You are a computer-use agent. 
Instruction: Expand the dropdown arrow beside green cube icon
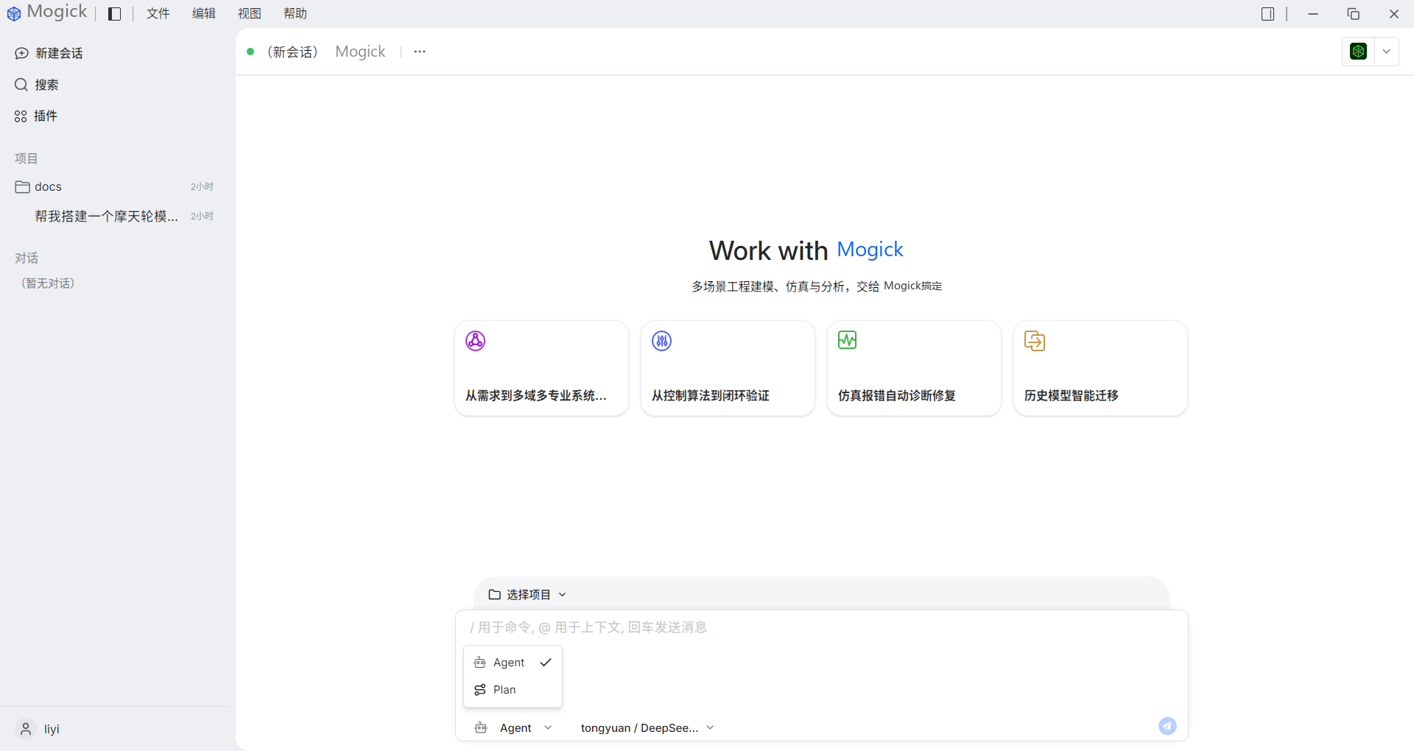point(1387,52)
